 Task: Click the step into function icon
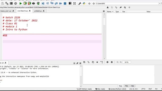(52, 3)
